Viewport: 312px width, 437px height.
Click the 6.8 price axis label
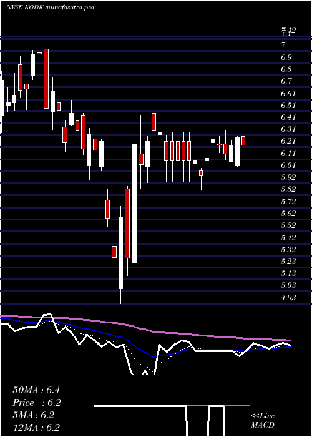click(286, 69)
